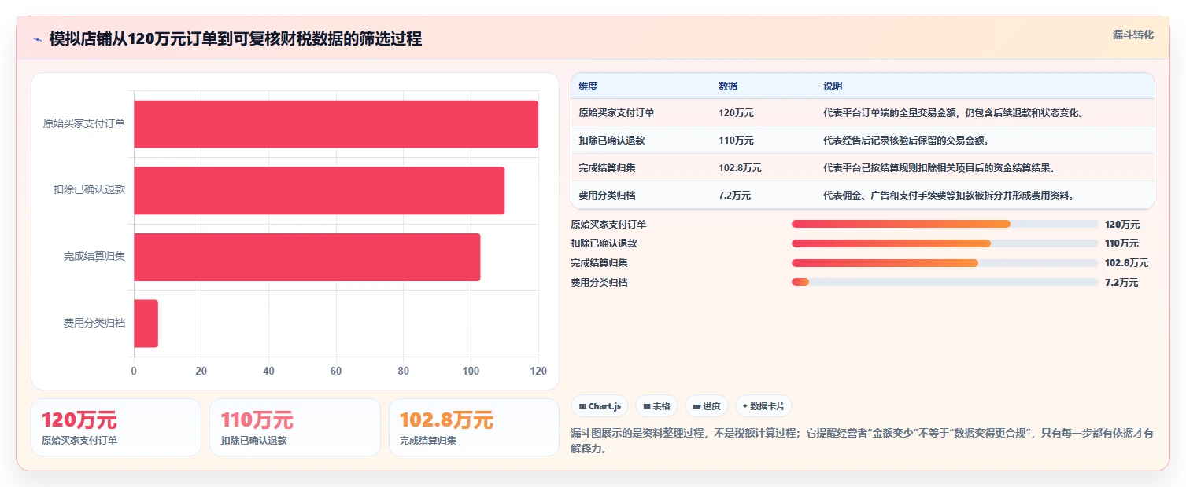Screen dimensions: 1186x487
Task: Click the 7.2万元 table cell
Action: (734, 196)
